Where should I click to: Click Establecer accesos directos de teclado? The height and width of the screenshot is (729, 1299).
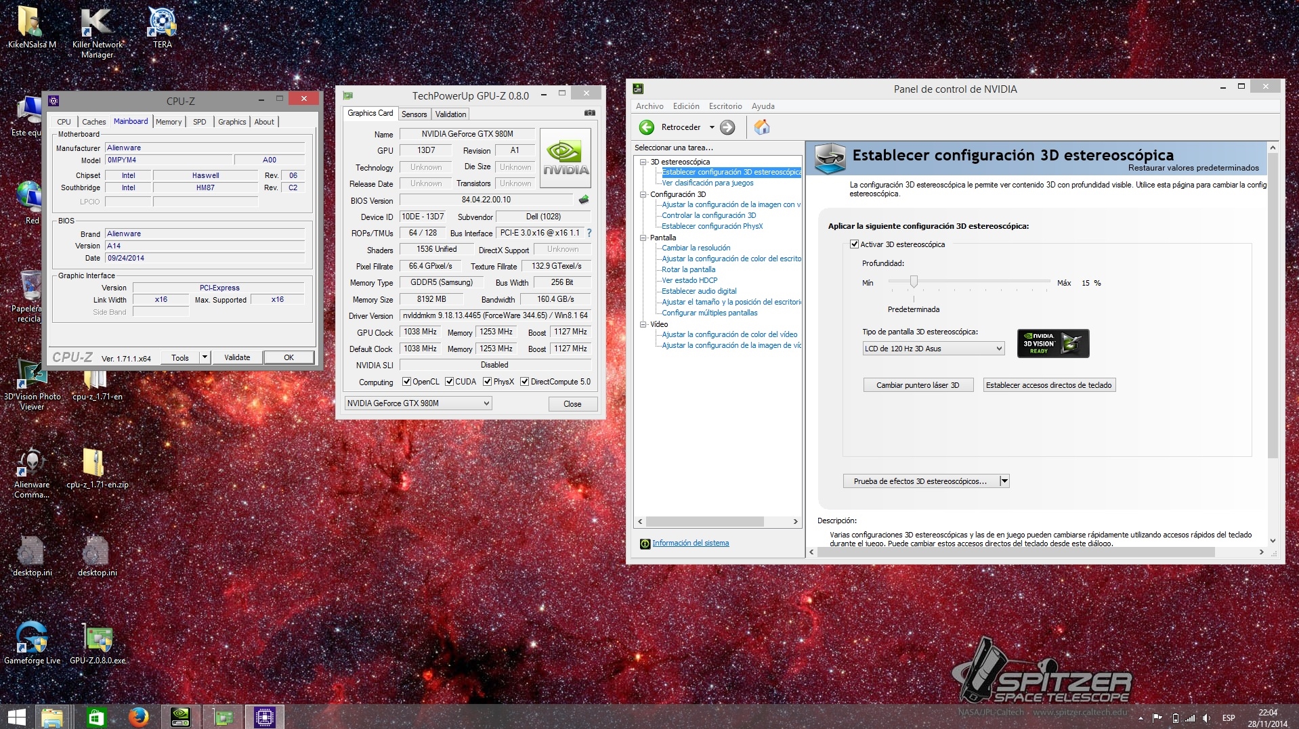click(x=1048, y=385)
